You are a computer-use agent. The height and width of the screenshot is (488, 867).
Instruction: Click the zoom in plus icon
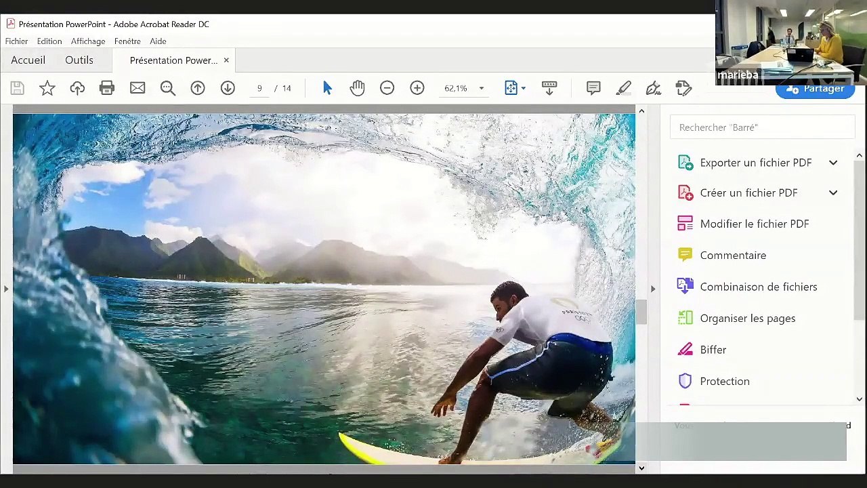tap(417, 88)
